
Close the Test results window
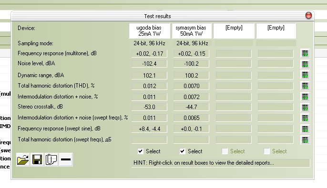pyautogui.click(x=308, y=15)
